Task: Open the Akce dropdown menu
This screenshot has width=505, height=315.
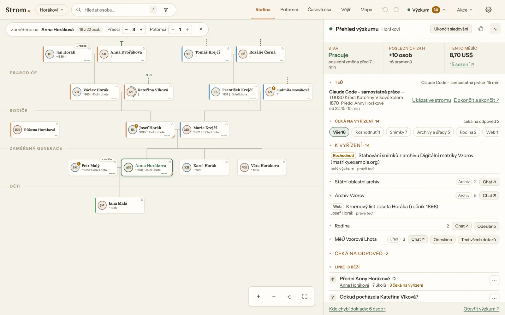Action: [x=465, y=10]
